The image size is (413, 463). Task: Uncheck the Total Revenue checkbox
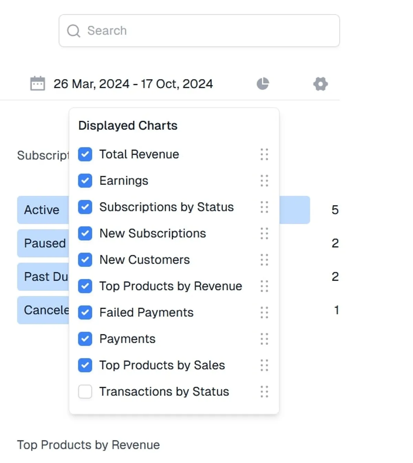tap(85, 154)
